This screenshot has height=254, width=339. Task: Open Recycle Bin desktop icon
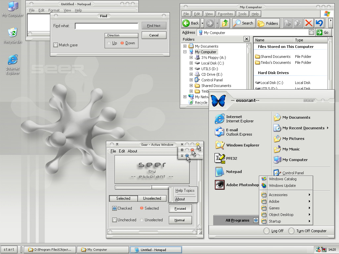(x=13, y=36)
